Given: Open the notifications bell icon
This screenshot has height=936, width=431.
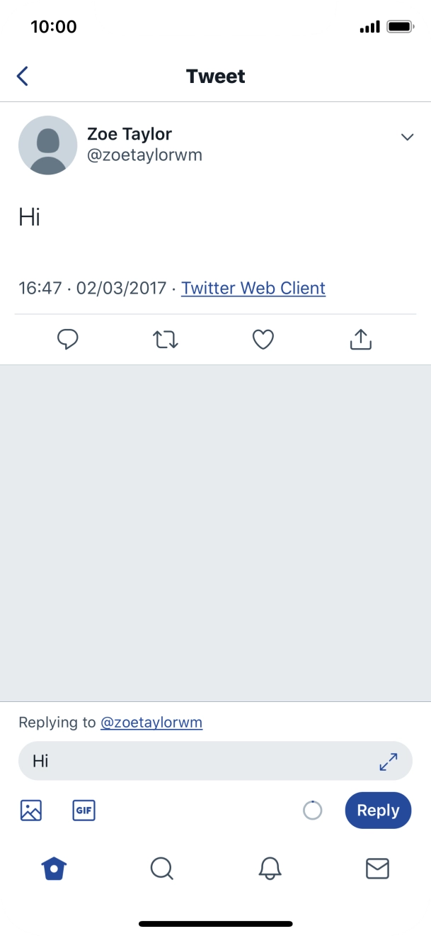Looking at the screenshot, I should click(269, 868).
